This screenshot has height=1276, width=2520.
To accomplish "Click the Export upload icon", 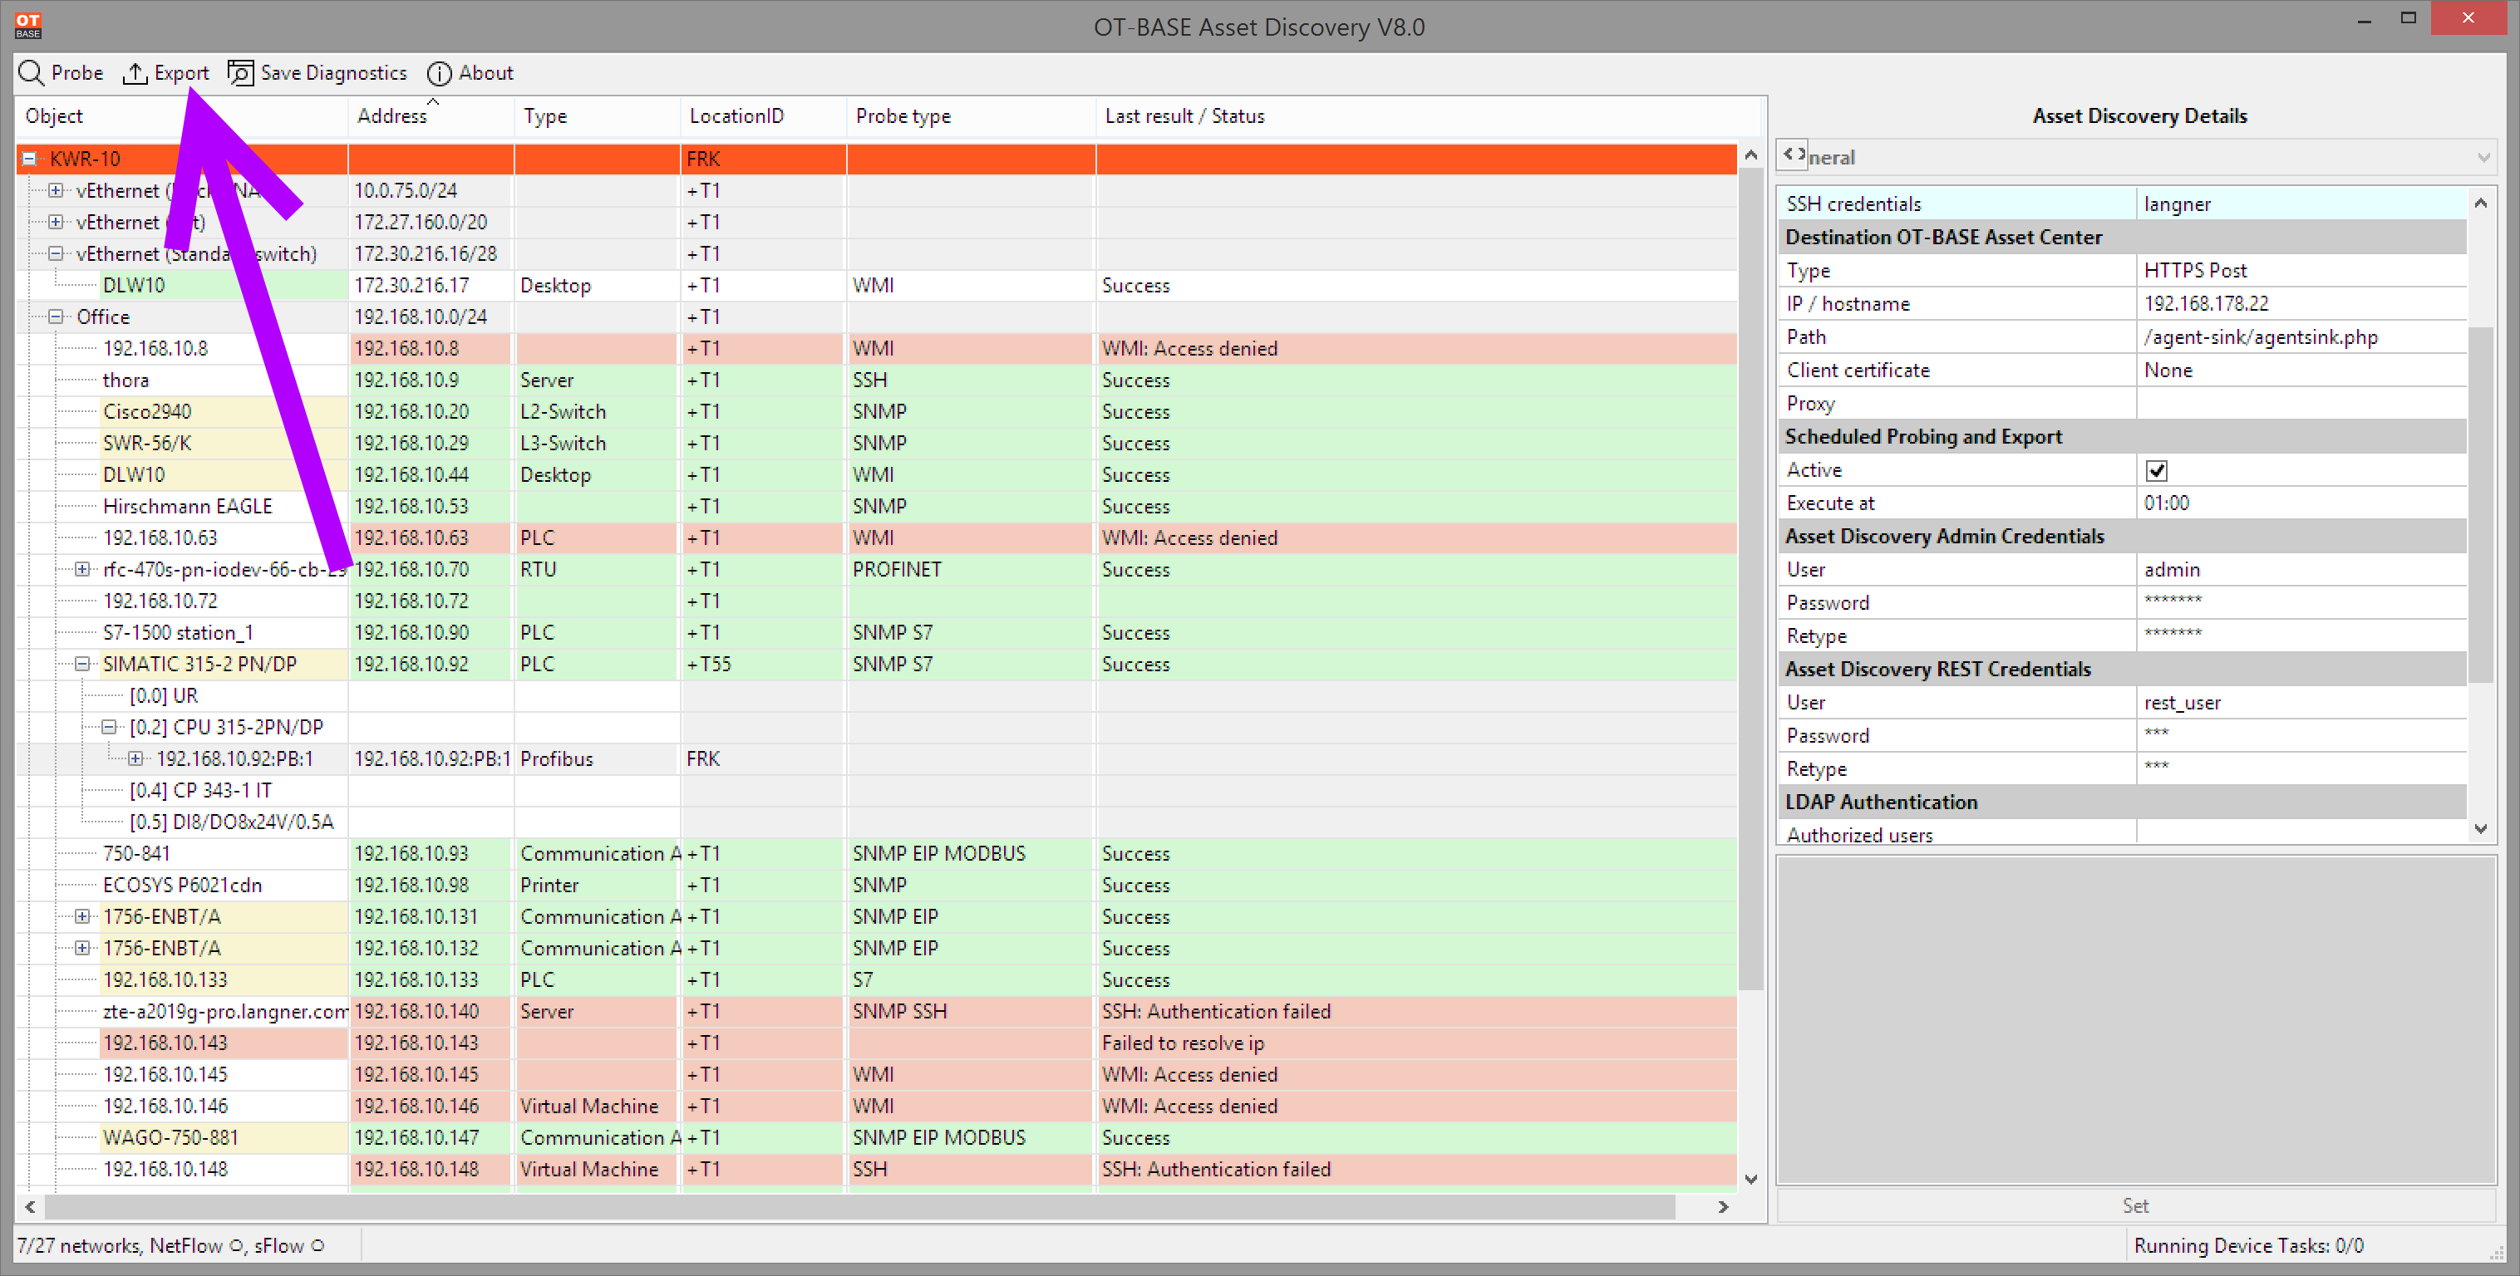I will pos(135,73).
